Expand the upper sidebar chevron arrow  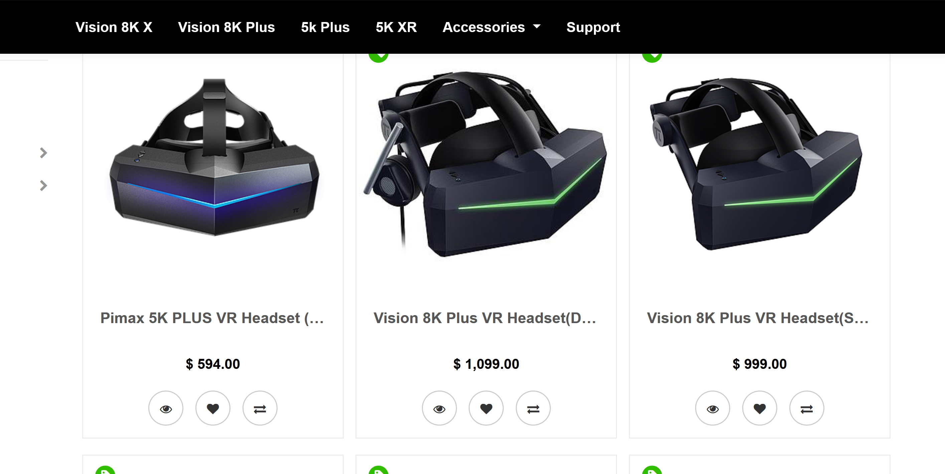click(43, 153)
